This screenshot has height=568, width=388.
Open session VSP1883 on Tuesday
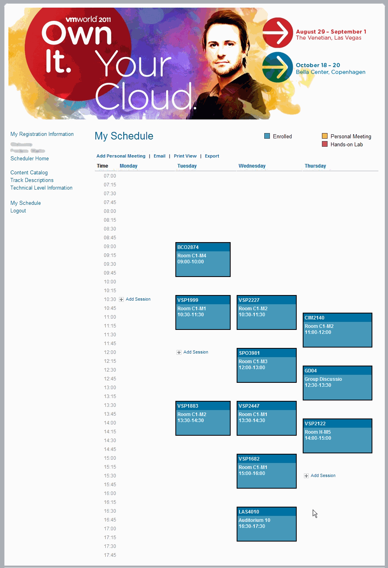[x=203, y=418]
